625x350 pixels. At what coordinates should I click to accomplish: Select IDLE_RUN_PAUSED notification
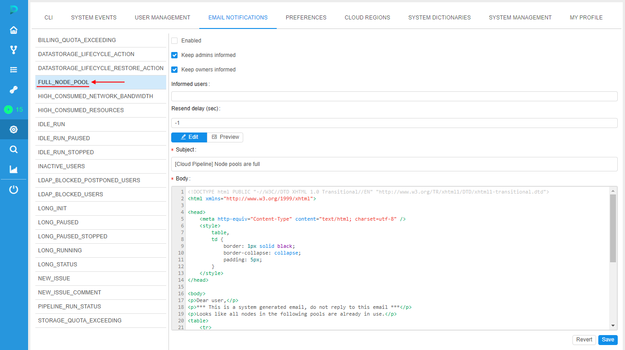point(101,138)
